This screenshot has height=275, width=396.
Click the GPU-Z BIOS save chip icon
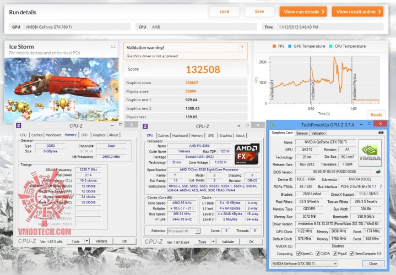tap(378, 172)
